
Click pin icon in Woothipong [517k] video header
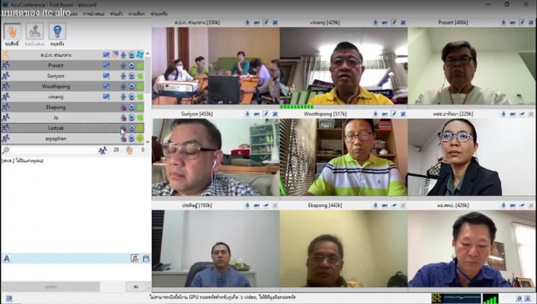tap(394, 114)
